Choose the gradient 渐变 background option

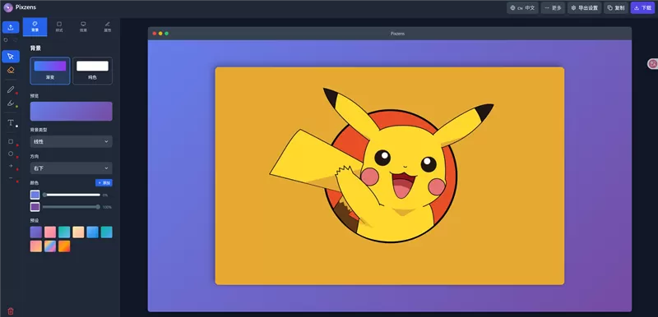50,71
